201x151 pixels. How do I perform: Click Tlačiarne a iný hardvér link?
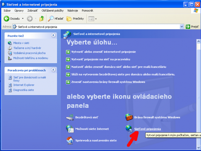[27, 48]
